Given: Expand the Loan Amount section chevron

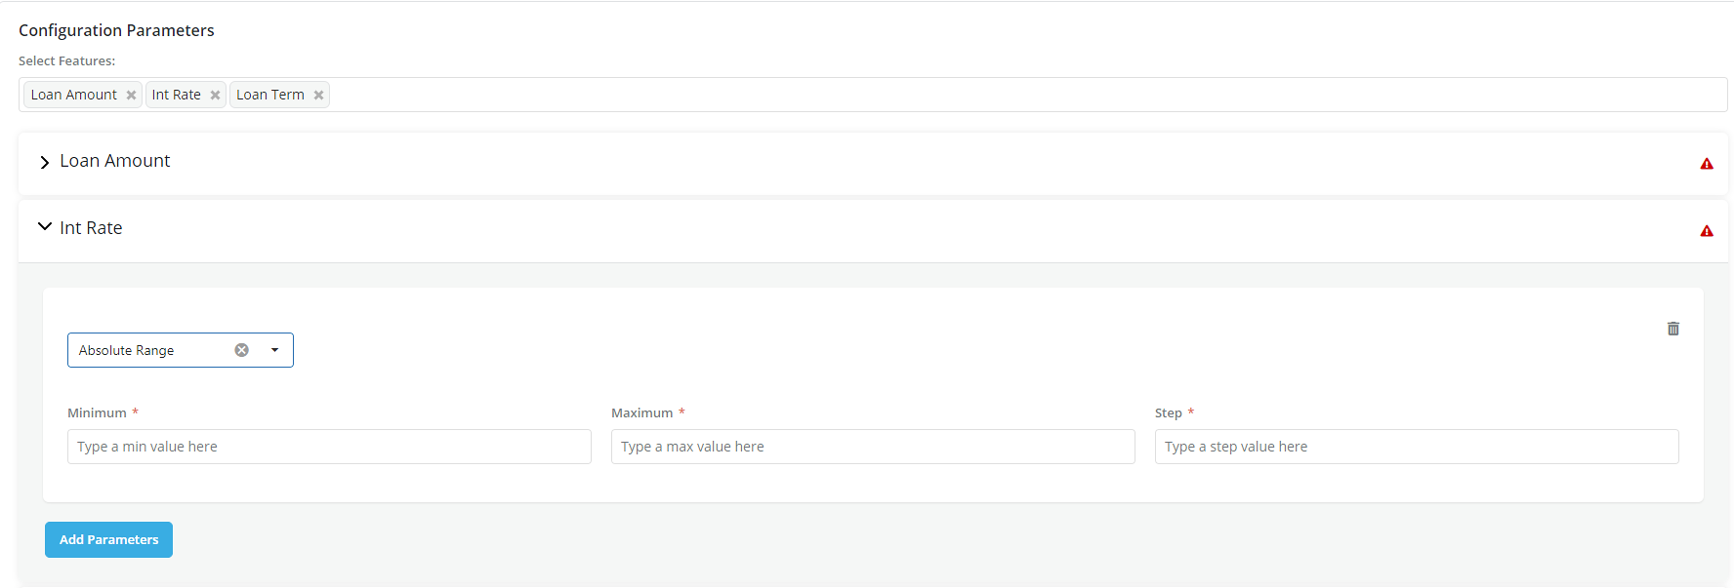Looking at the screenshot, I should tap(44, 163).
